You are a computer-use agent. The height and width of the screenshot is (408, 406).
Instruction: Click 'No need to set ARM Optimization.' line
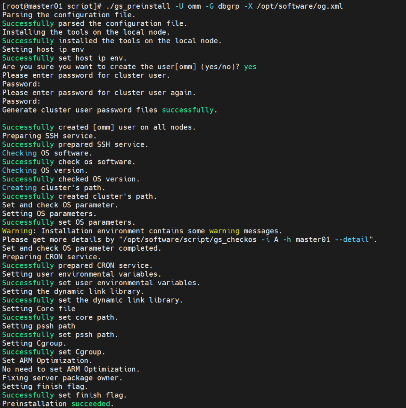[71, 369]
